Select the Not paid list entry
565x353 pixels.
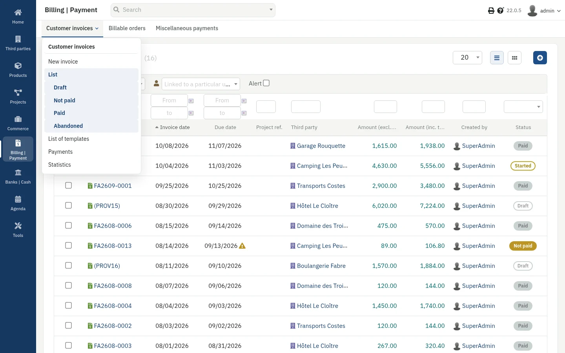click(x=64, y=100)
